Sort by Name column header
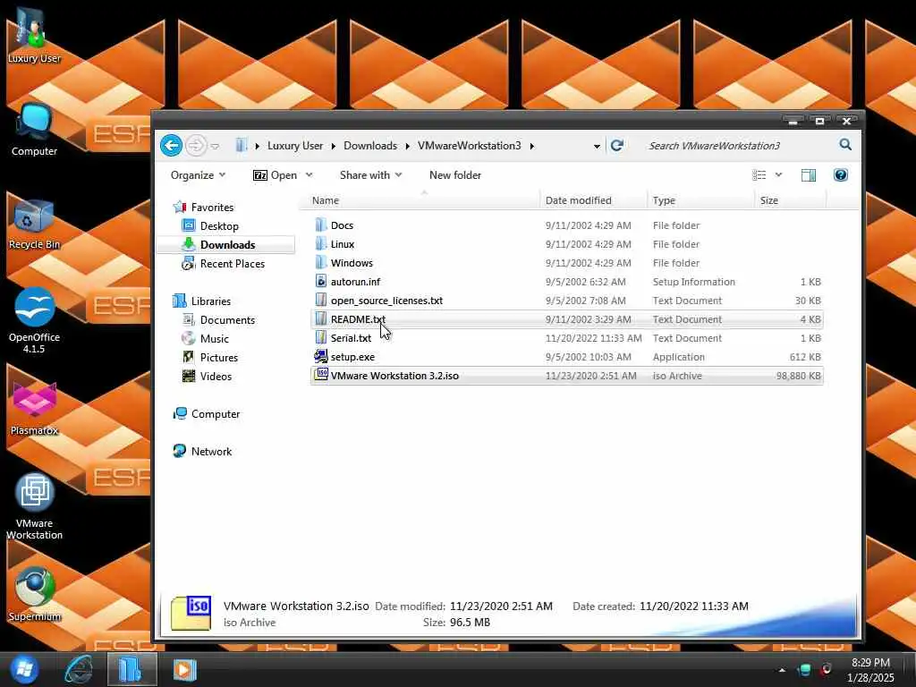 420,200
